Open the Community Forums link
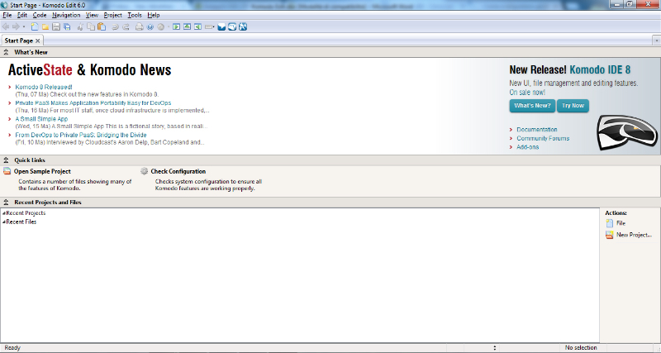This screenshot has height=353, width=661. tap(543, 138)
